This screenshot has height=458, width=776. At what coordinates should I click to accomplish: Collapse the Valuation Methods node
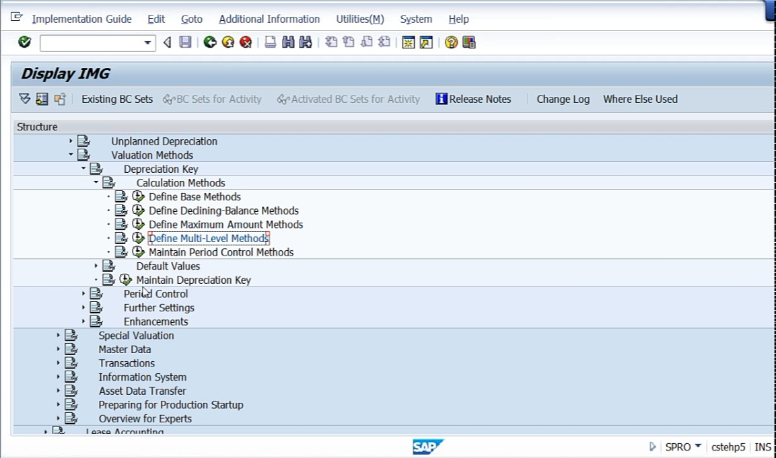(x=71, y=155)
